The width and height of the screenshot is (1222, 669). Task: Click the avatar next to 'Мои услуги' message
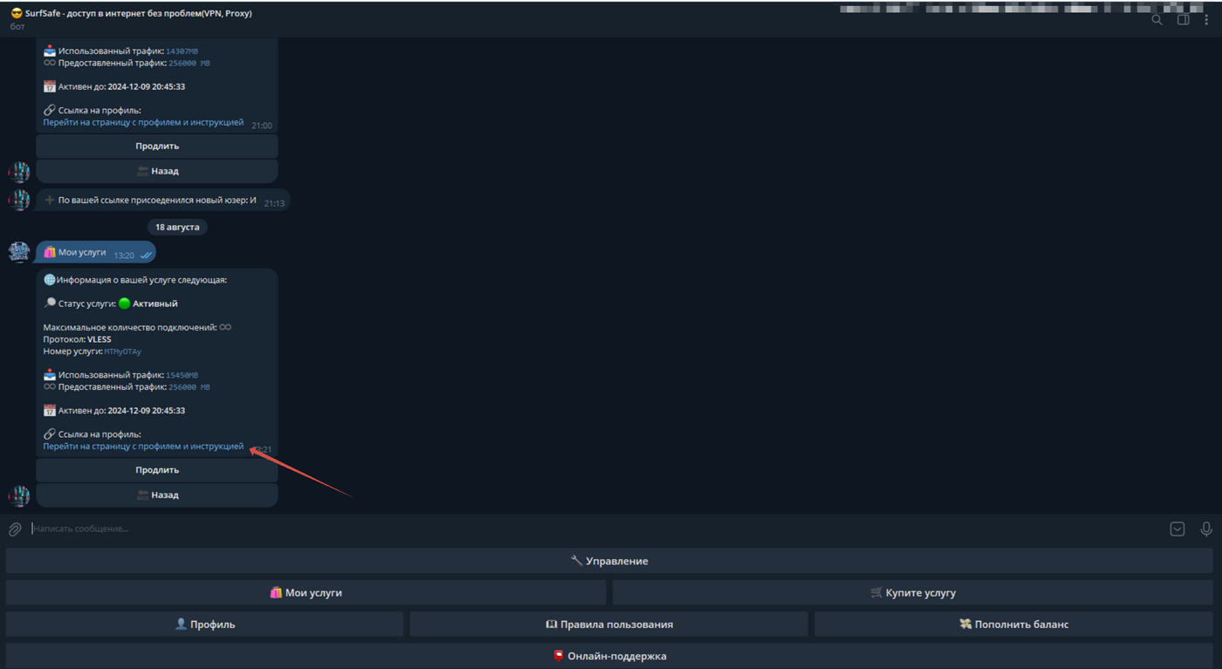tap(19, 252)
